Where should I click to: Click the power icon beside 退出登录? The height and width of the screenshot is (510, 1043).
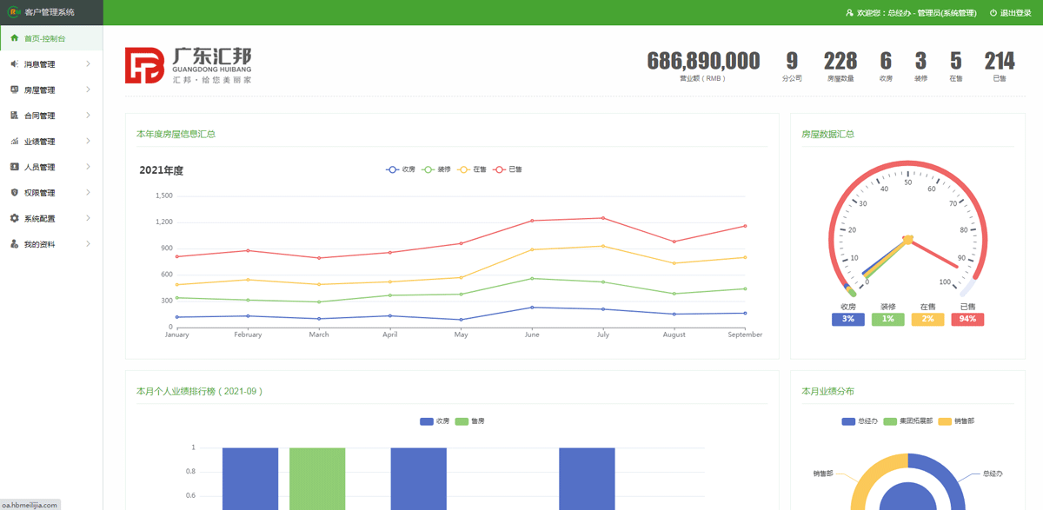point(993,13)
